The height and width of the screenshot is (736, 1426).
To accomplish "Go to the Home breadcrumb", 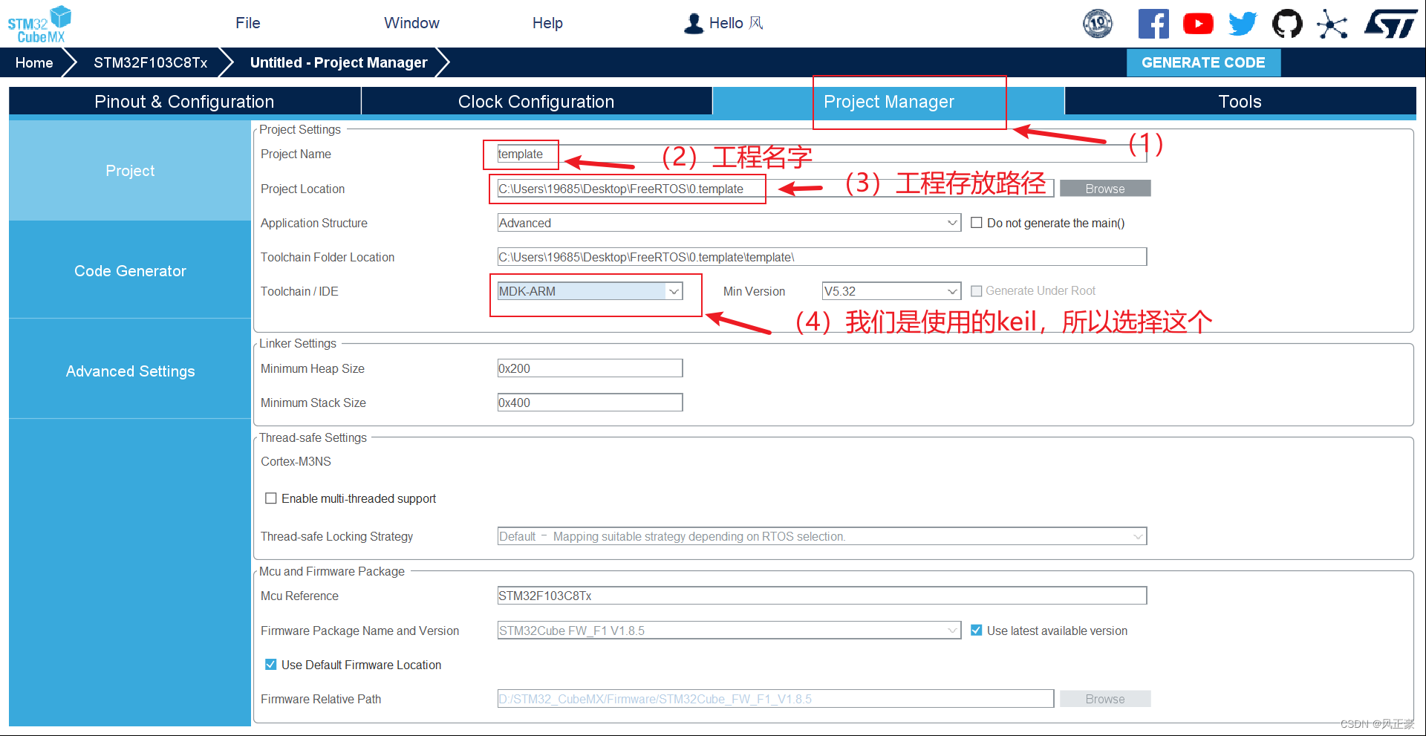I will [x=34, y=62].
